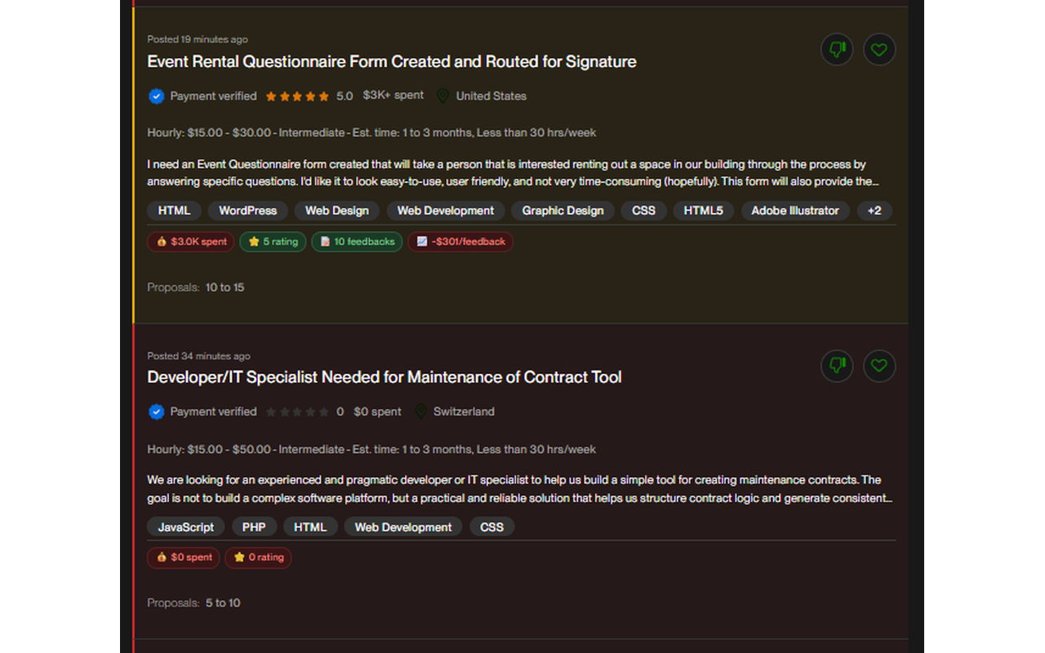Save the Event Rental Questionnaire job with the heart
Screen dimensions: 1045x653
click(879, 50)
